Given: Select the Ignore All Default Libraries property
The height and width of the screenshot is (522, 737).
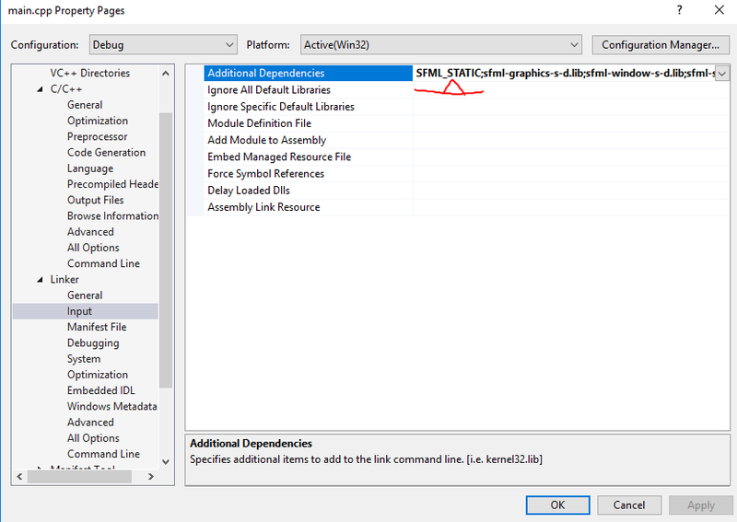Looking at the screenshot, I should 269,89.
